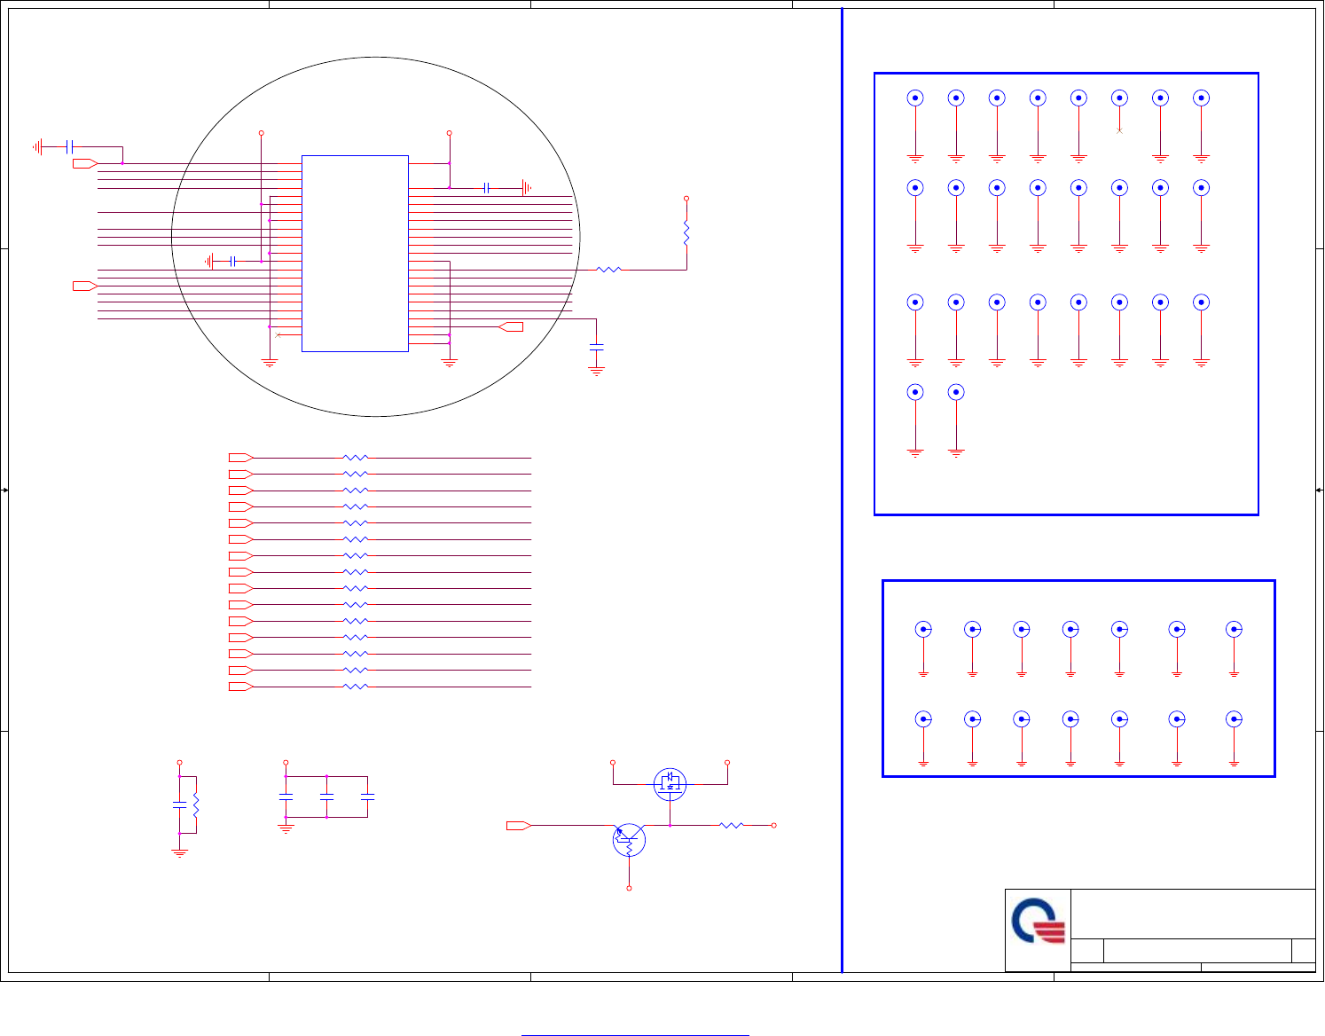Click the ground symbol under the three parallel capacitors
Screen dimensions: 1325x1036
pos(286,828)
